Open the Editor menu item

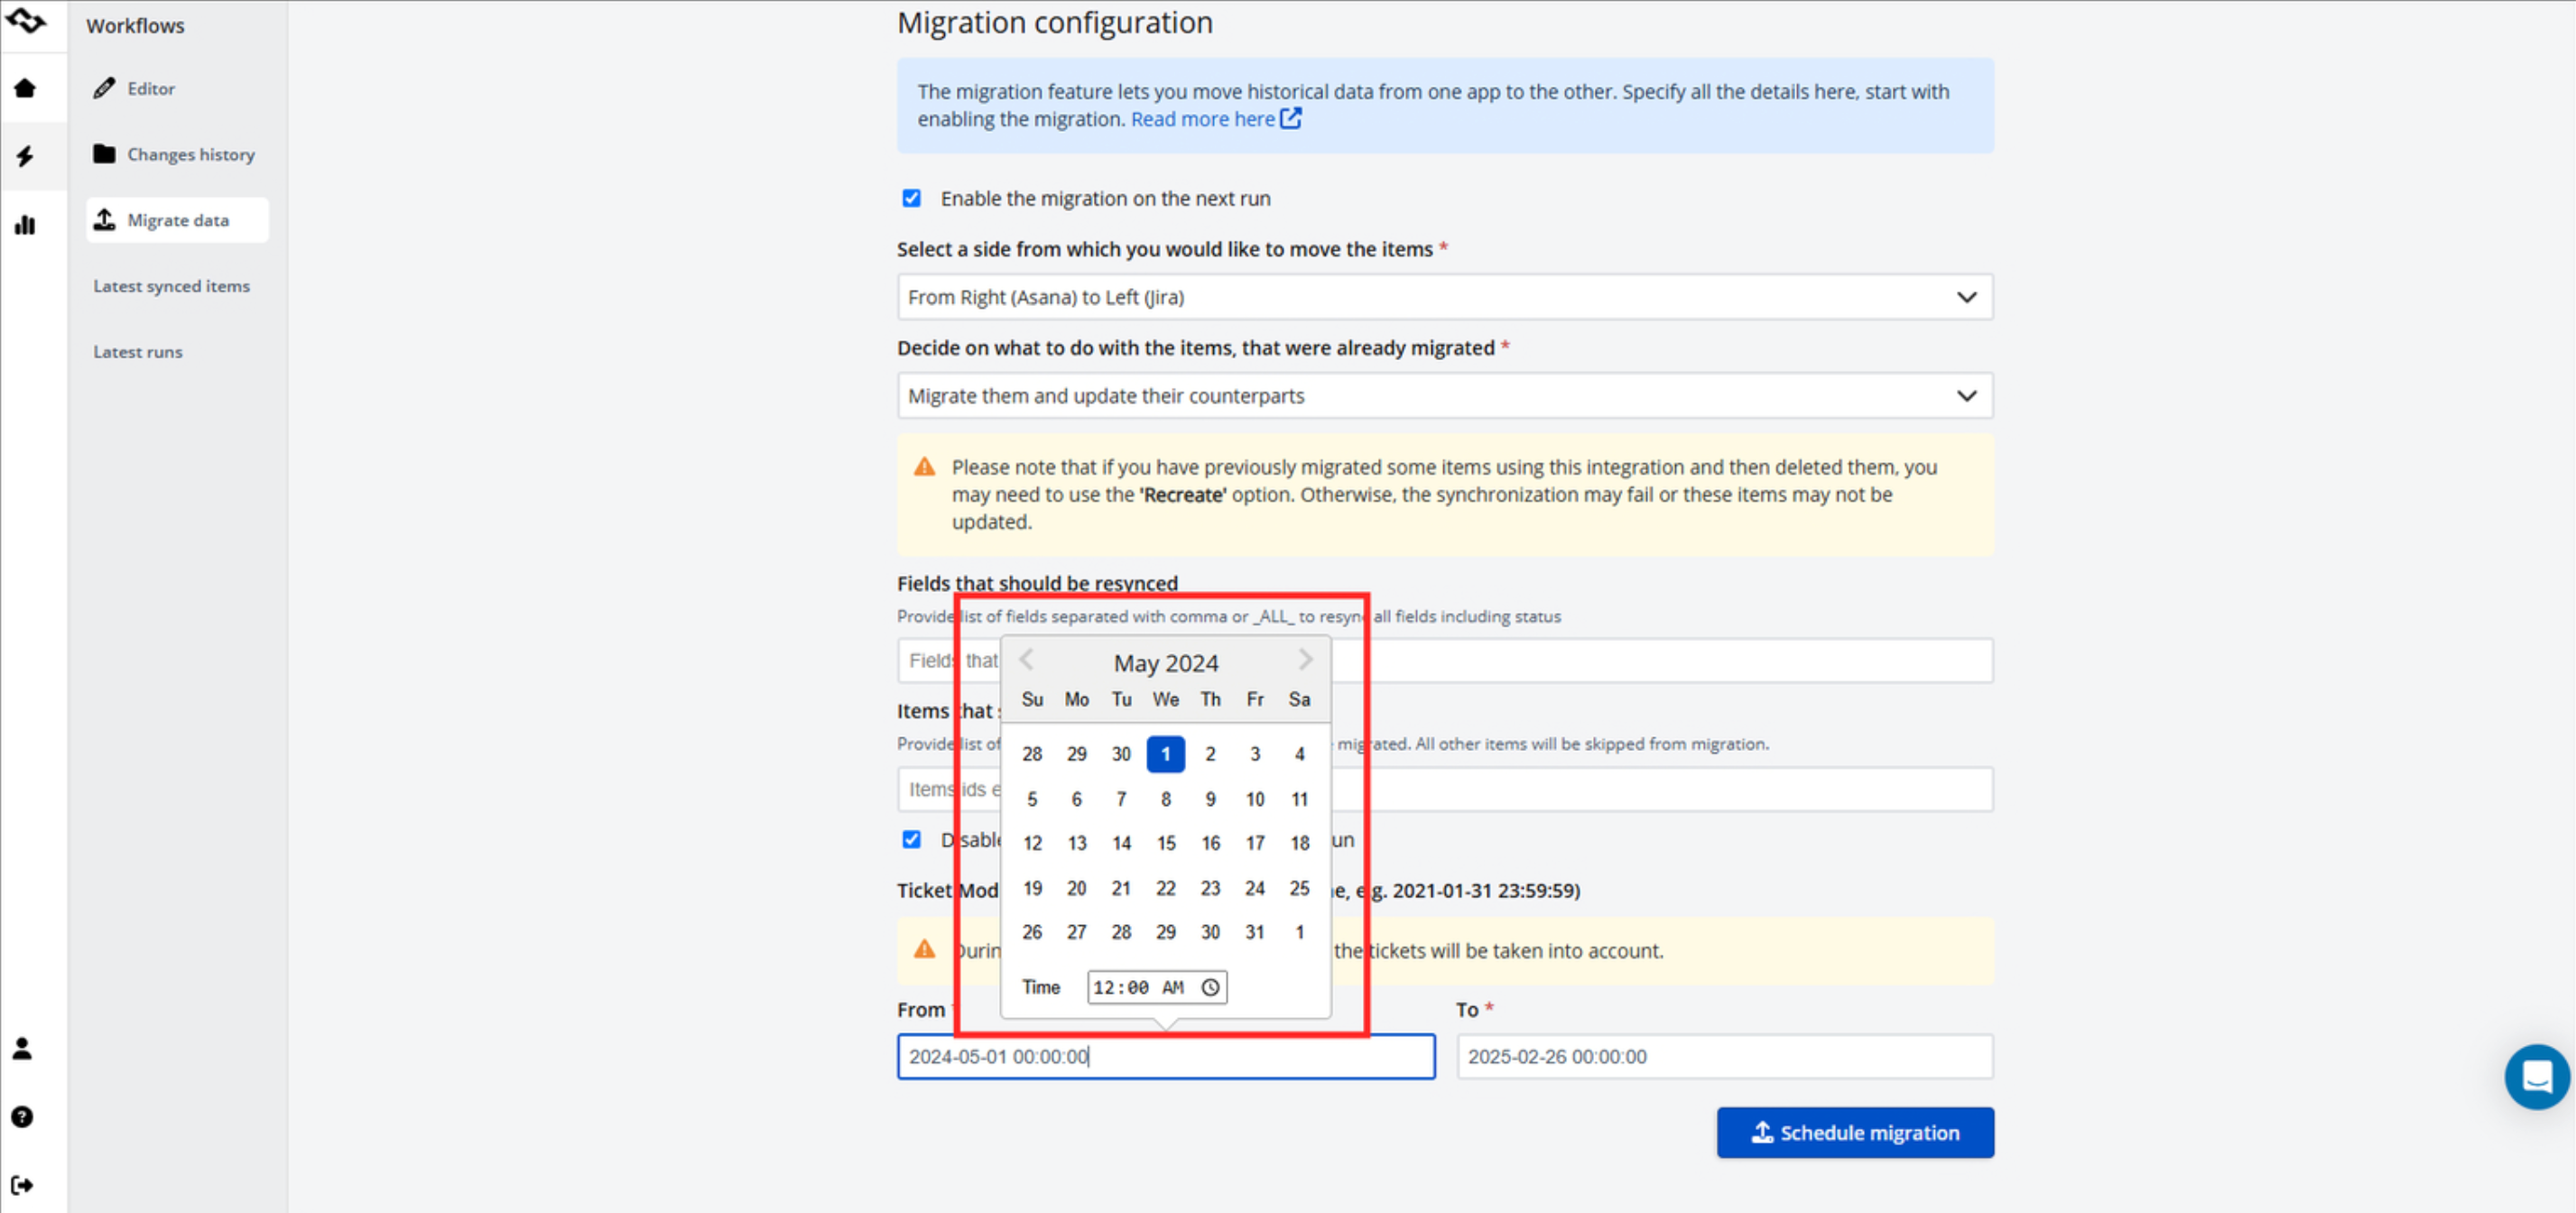click(151, 89)
